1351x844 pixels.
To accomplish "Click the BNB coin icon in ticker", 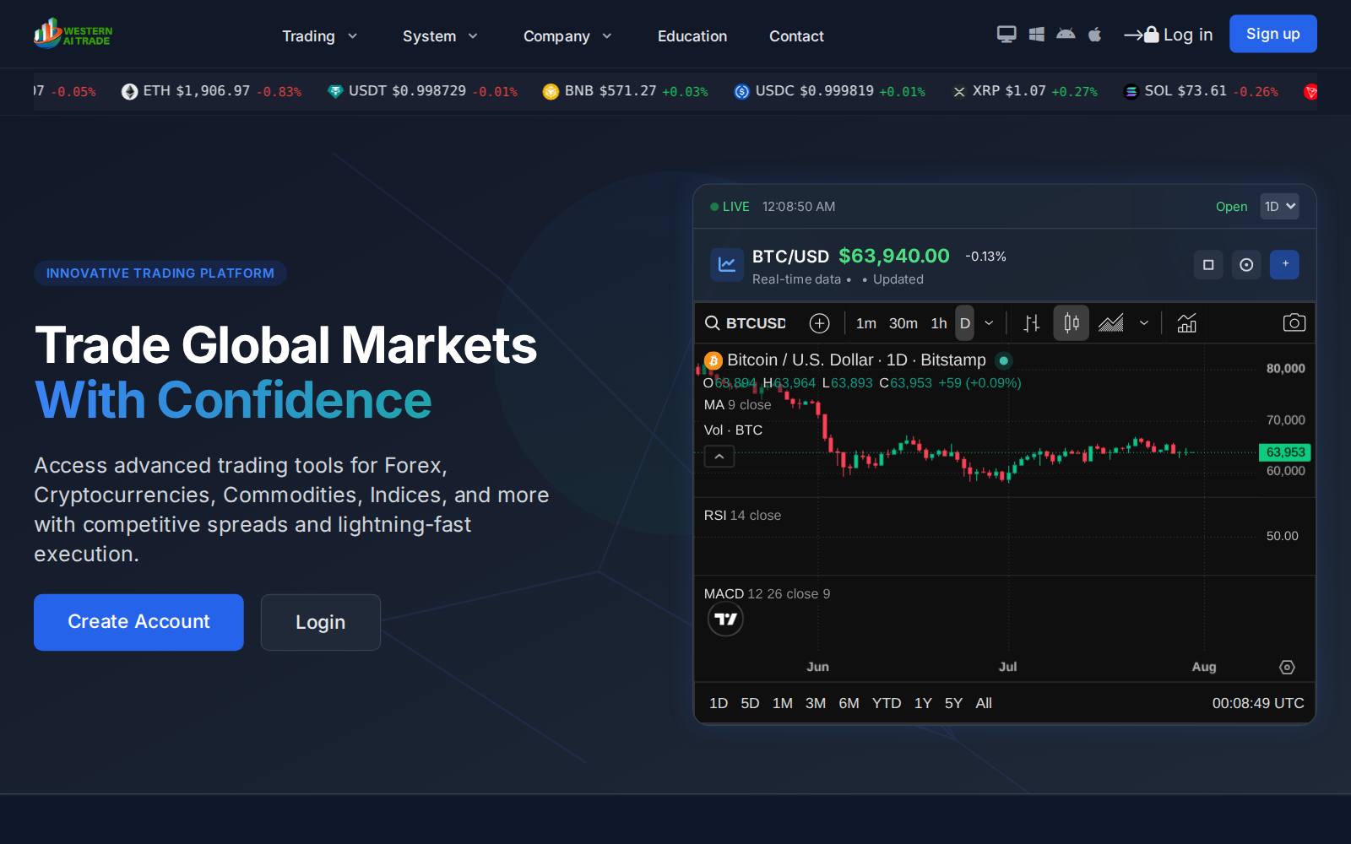I will [551, 91].
